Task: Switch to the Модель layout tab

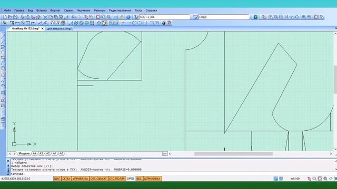Action: [24, 153]
